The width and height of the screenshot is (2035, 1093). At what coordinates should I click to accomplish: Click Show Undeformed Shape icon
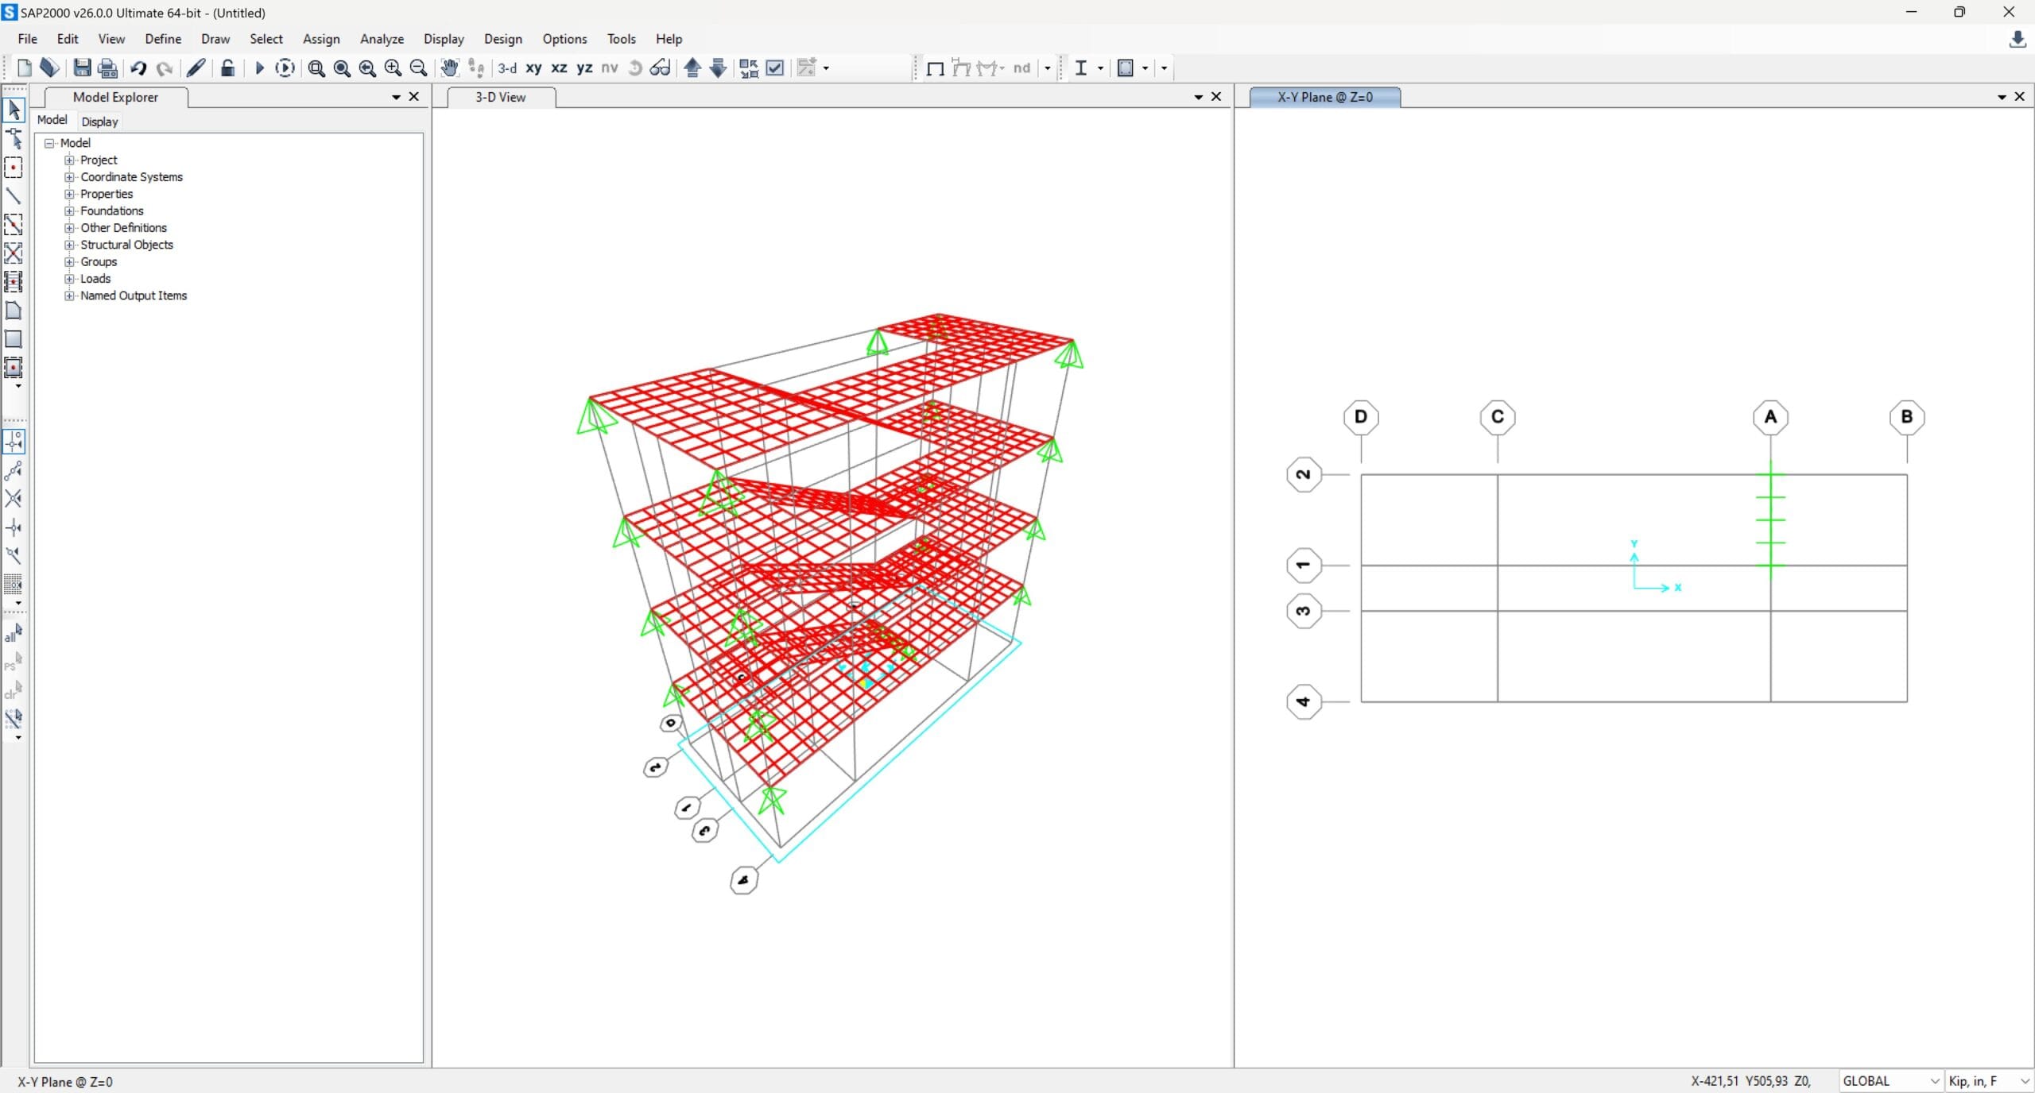click(x=936, y=68)
